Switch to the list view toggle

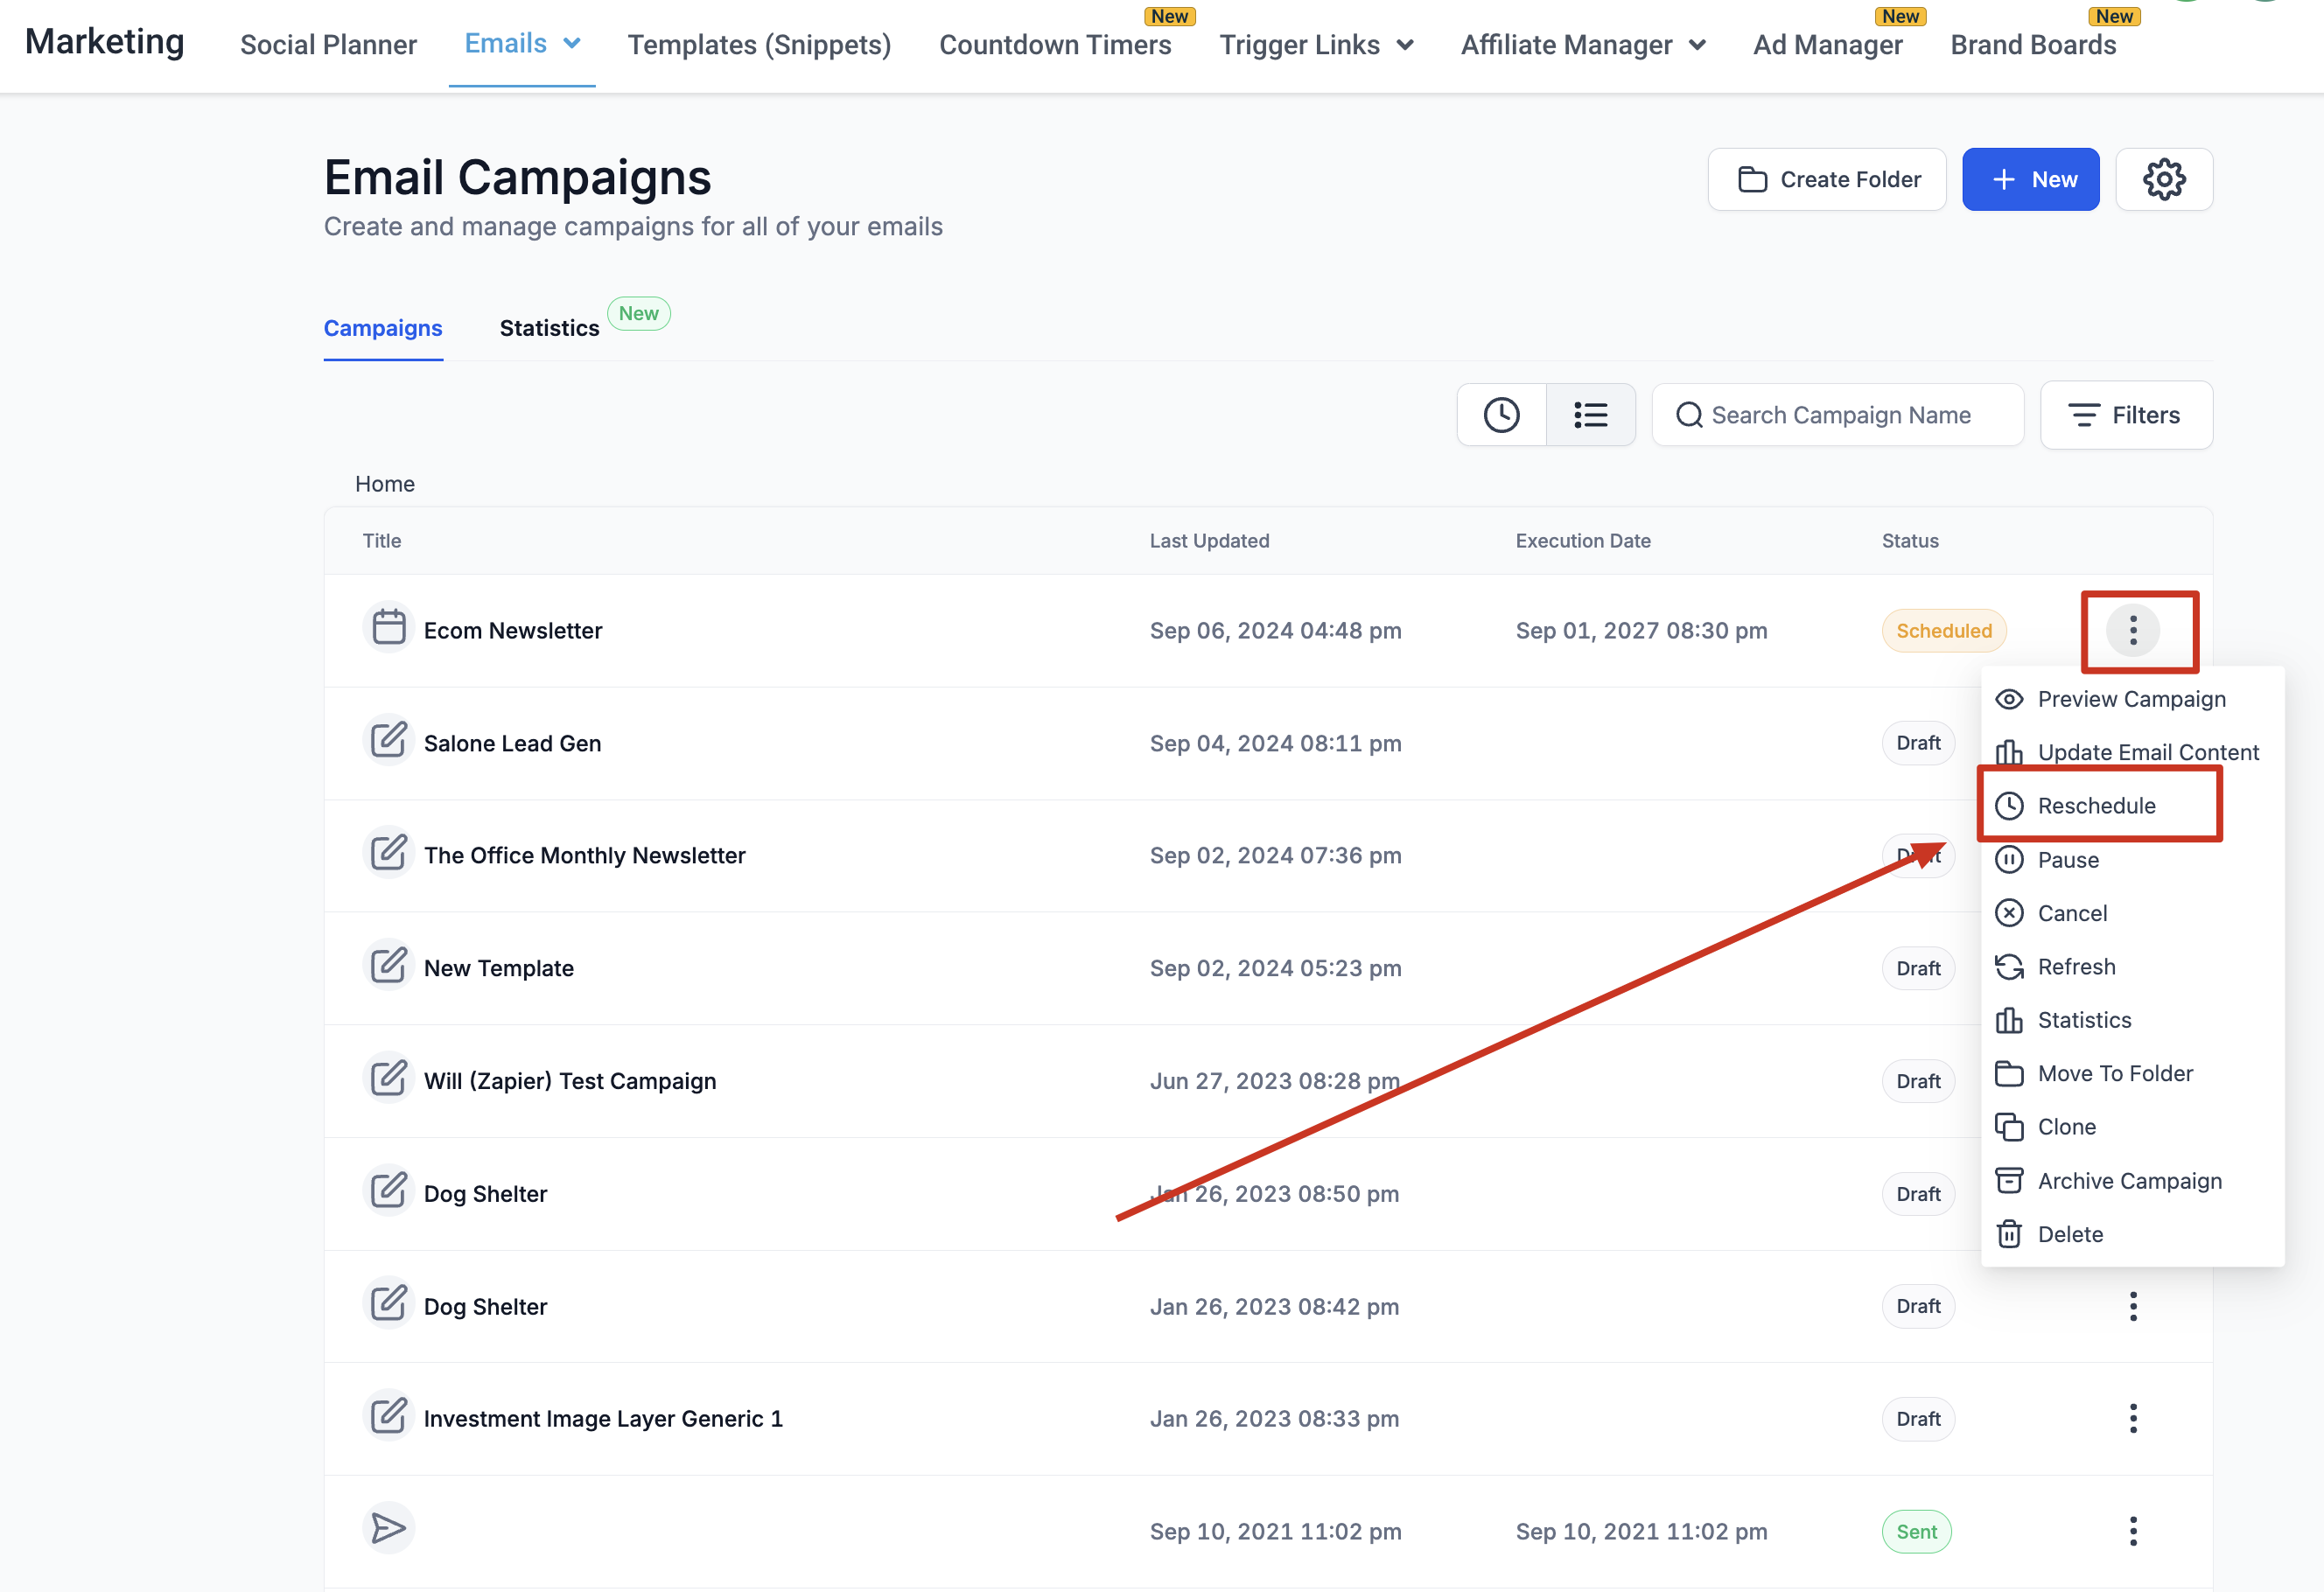(x=1590, y=415)
